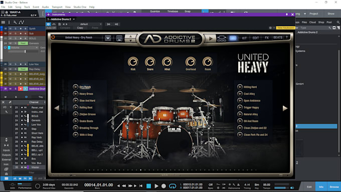Save the Addictive Drums preset
This screenshot has width=341, height=192.
pos(119,38)
